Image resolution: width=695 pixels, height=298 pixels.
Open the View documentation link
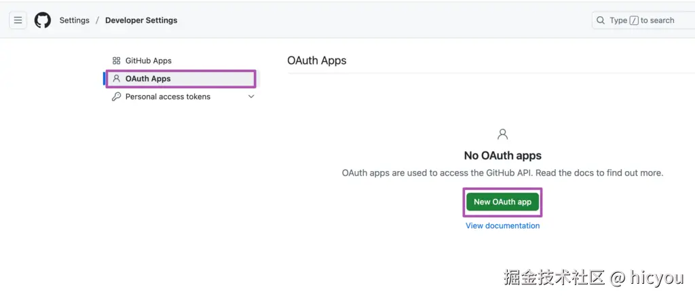(x=502, y=225)
